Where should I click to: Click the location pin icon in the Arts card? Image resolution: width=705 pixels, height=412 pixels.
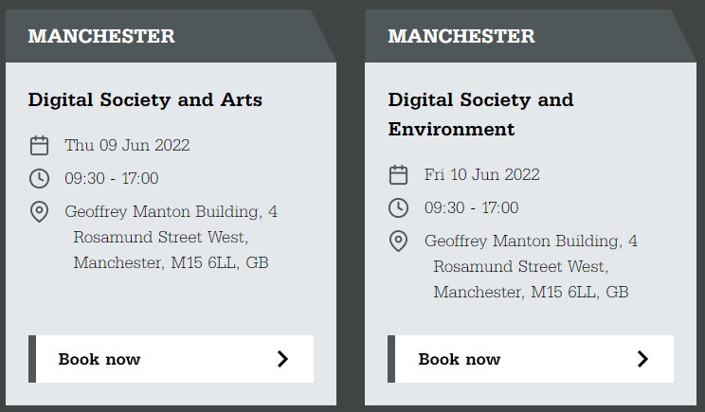point(39,211)
